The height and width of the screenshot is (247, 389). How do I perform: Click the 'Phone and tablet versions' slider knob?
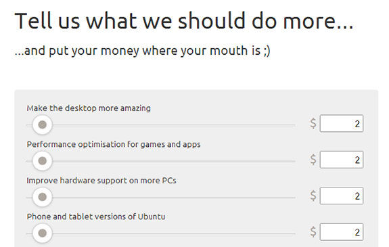[43, 233]
